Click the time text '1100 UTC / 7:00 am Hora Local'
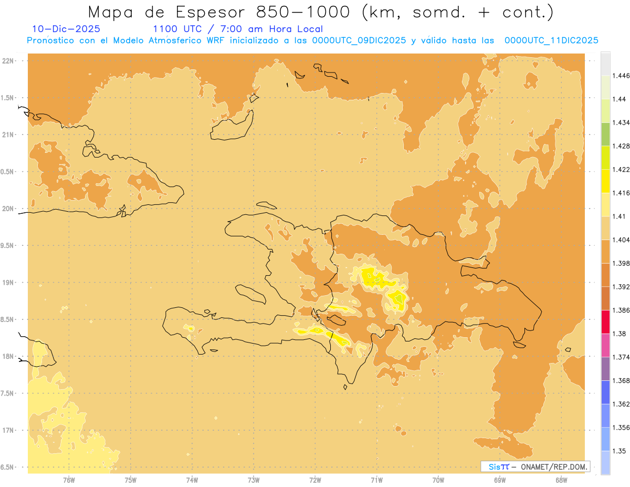The width and height of the screenshot is (630, 487). [x=238, y=29]
